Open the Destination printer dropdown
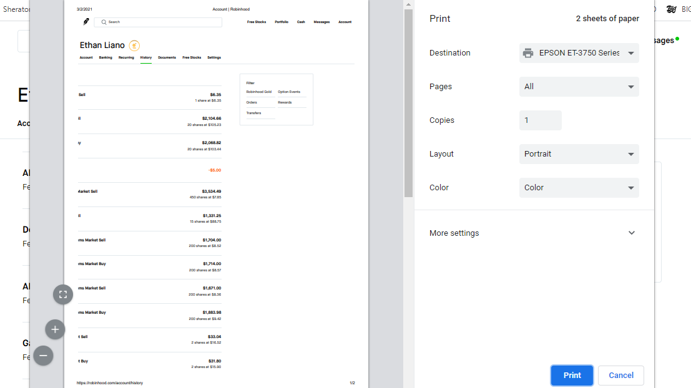The image size is (691, 388). [579, 53]
